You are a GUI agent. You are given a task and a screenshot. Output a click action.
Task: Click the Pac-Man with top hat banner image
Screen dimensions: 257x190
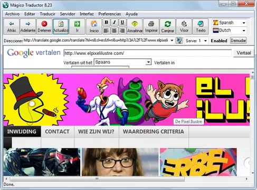pos(36,100)
